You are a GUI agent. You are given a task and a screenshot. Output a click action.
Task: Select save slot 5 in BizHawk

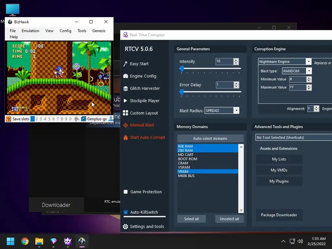tap(49, 119)
